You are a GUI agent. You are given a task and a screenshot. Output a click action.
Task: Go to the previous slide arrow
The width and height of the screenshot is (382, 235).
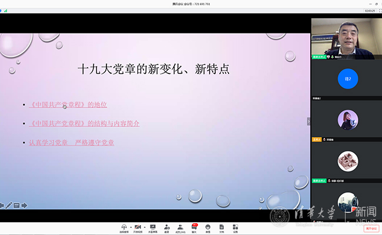pos(2,205)
